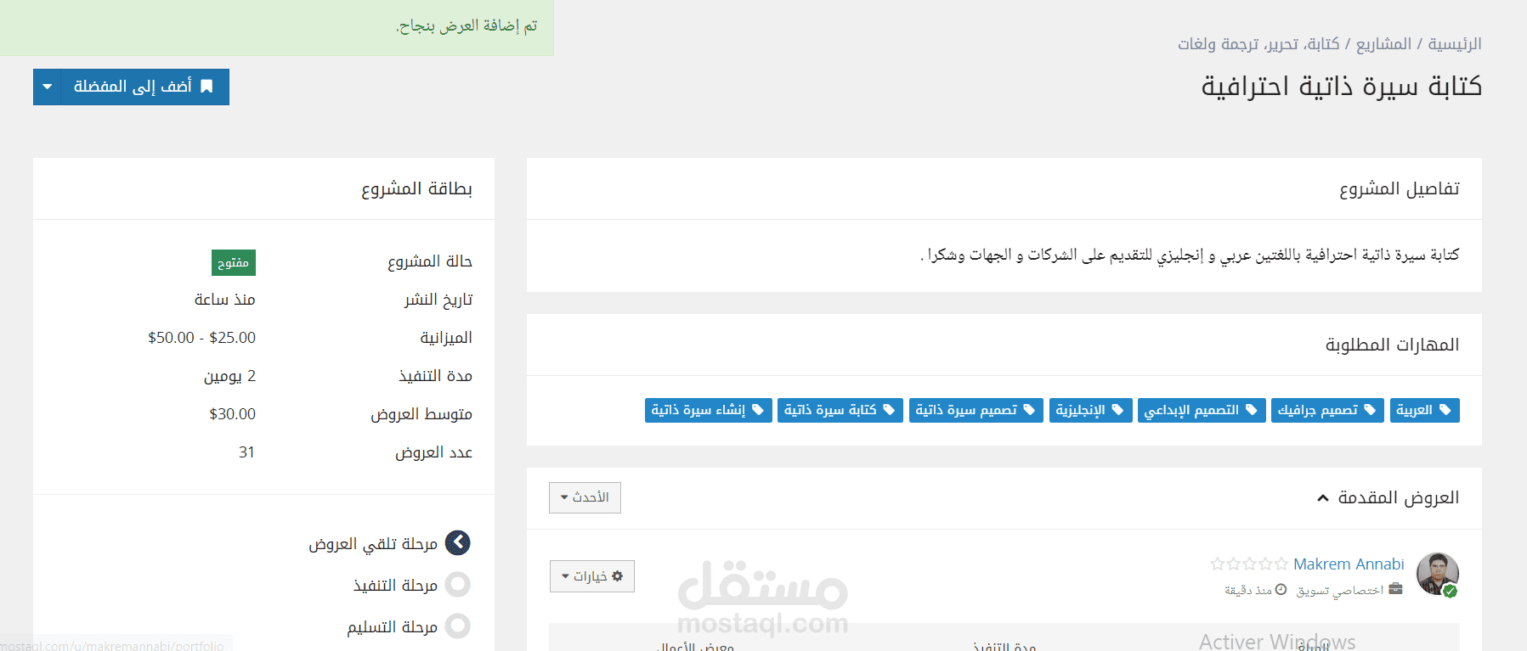Open the dropdown arrow beside أضف إلى المفضلة
1527x651 pixels.
(x=48, y=87)
